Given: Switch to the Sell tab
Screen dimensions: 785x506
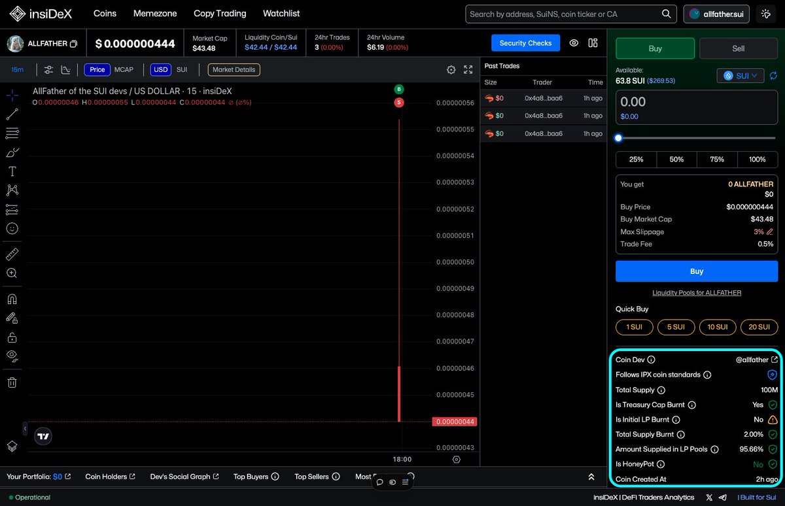Looking at the screenshot, I should pos(739,48).
